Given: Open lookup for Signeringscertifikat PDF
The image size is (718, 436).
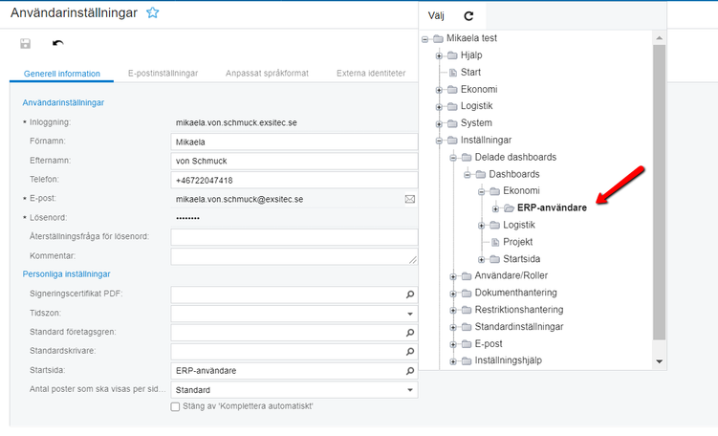Looking at the screenshot, I should [x=410, y=294].
